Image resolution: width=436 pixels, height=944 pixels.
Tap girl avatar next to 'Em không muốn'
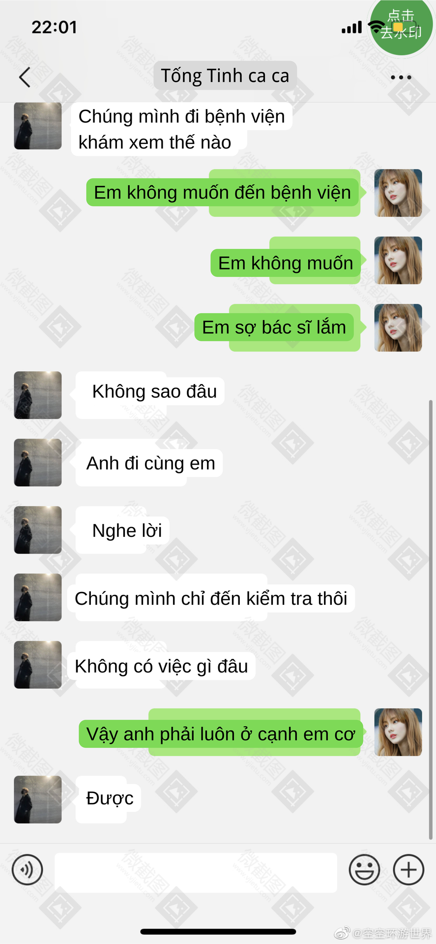tap(398, 261)
